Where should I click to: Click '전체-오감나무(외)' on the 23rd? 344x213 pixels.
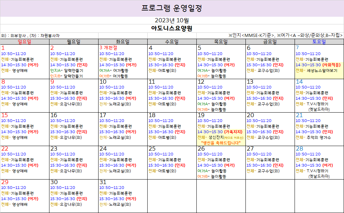(66, 171)
